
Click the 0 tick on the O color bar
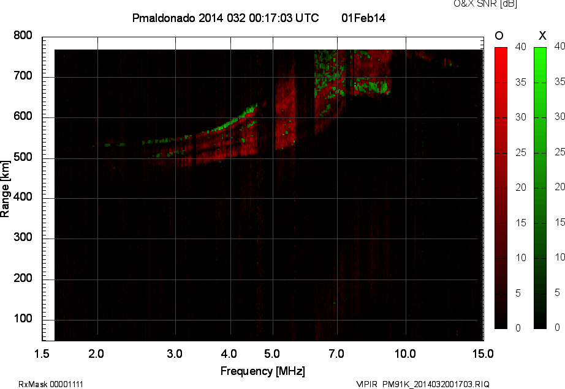click(518, 327)
